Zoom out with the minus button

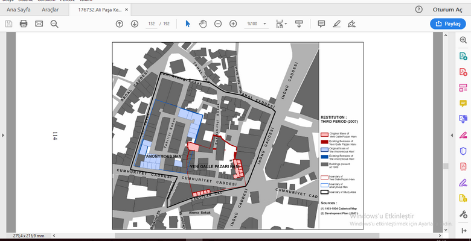(x=218, y=23)
